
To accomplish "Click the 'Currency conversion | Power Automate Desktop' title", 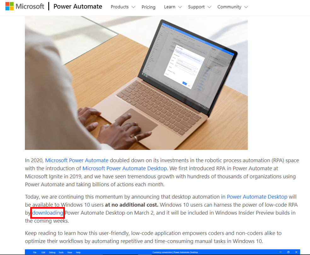I will (x=175, y=252).
